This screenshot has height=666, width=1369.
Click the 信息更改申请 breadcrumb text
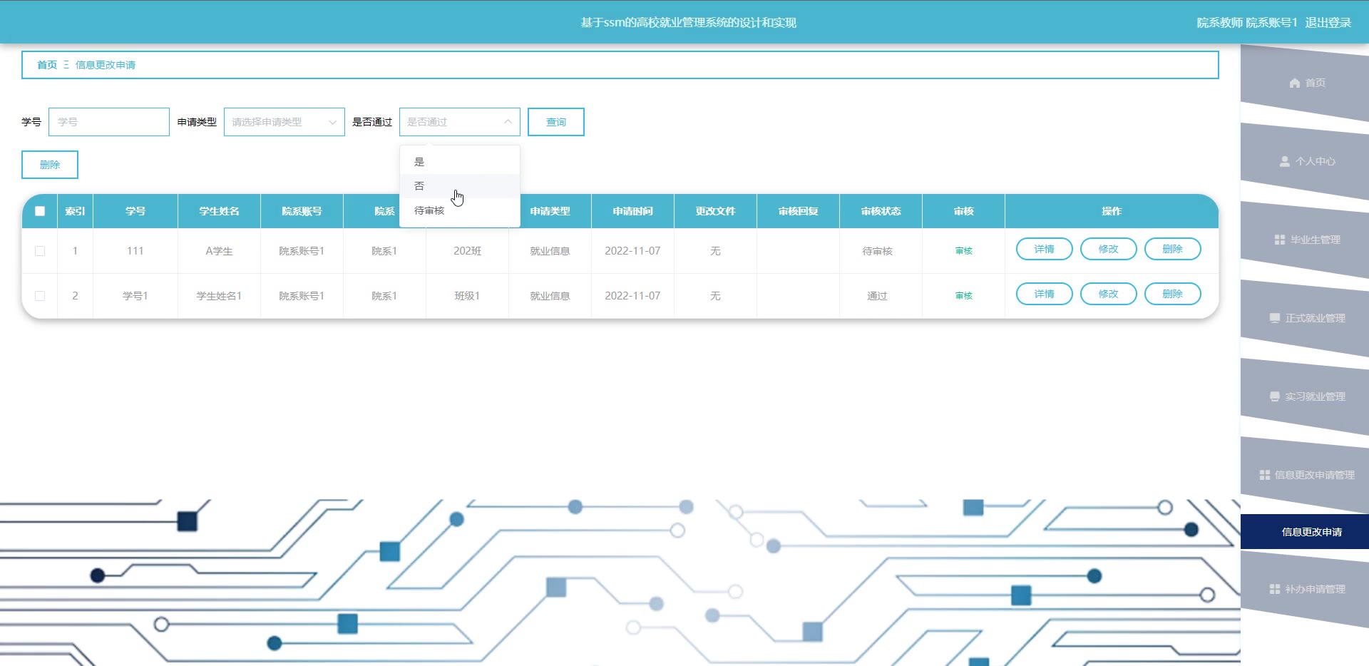coord(106,65)
